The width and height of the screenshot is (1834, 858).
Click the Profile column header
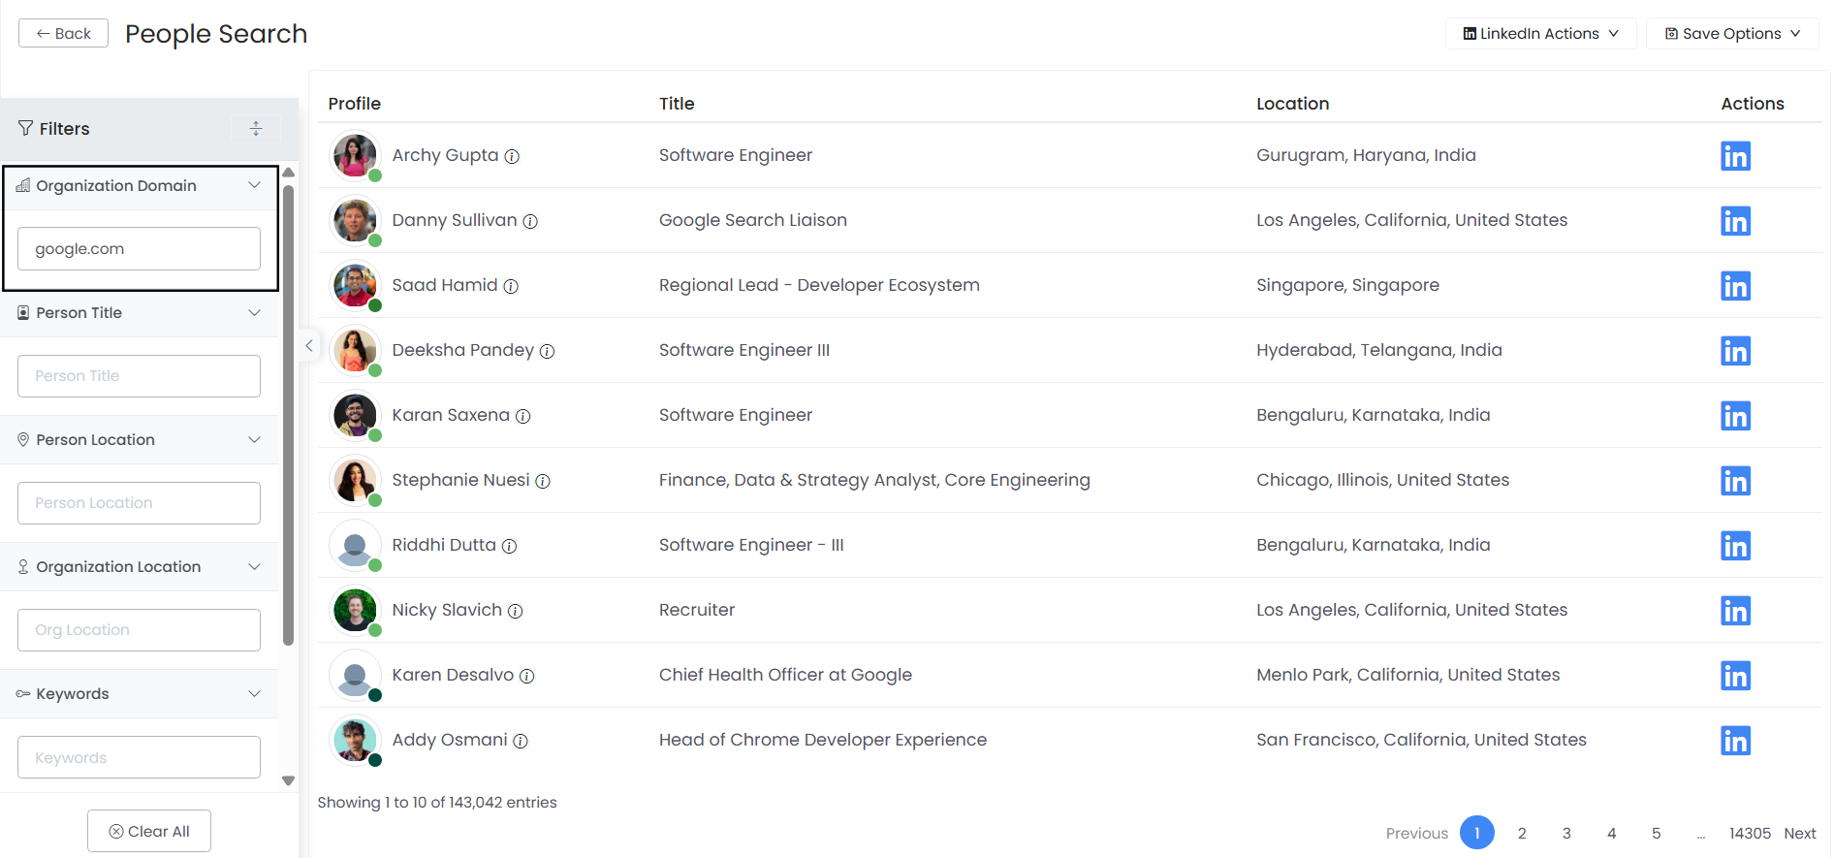tap(355, 104)
